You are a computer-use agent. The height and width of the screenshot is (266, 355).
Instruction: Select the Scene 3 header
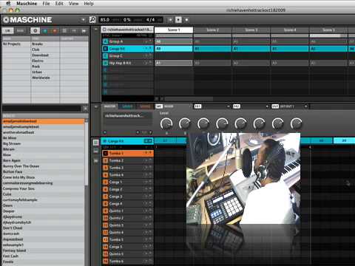pos(251,30)
